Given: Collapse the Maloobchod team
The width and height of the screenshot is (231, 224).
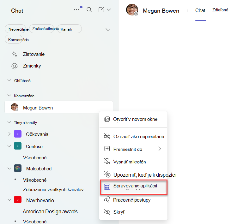Looking at the screenshot, I should click(9, 168).
